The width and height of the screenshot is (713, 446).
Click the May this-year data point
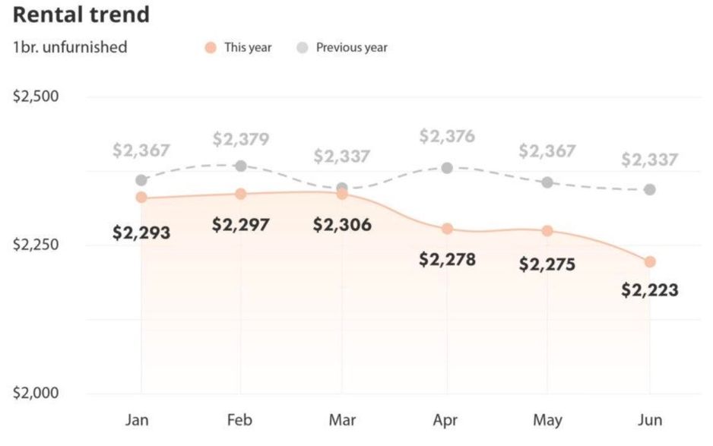click(547, 231)
